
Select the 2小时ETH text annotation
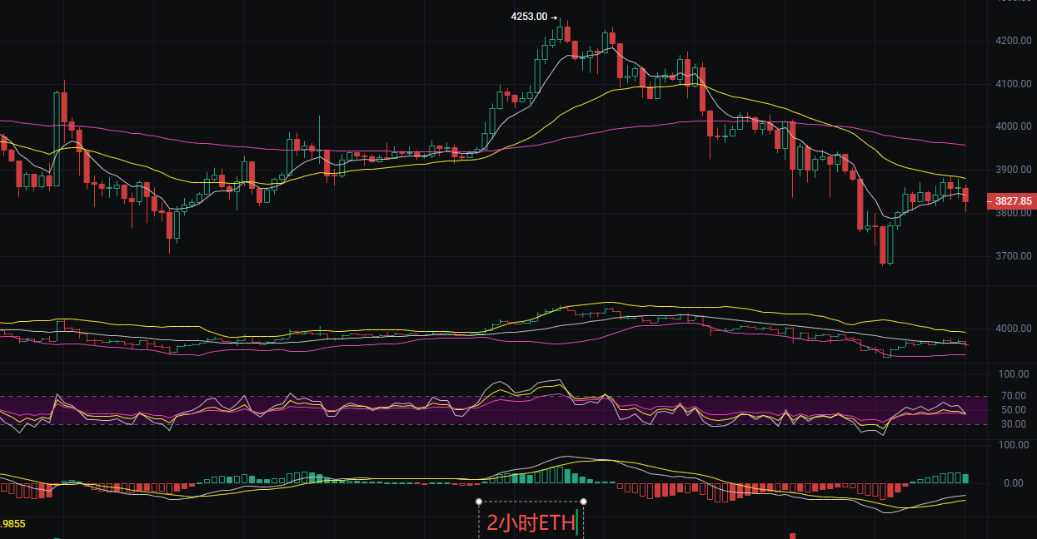coord(531,523)
